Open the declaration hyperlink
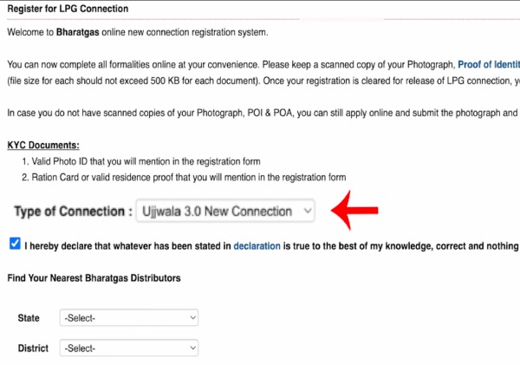 257,246
